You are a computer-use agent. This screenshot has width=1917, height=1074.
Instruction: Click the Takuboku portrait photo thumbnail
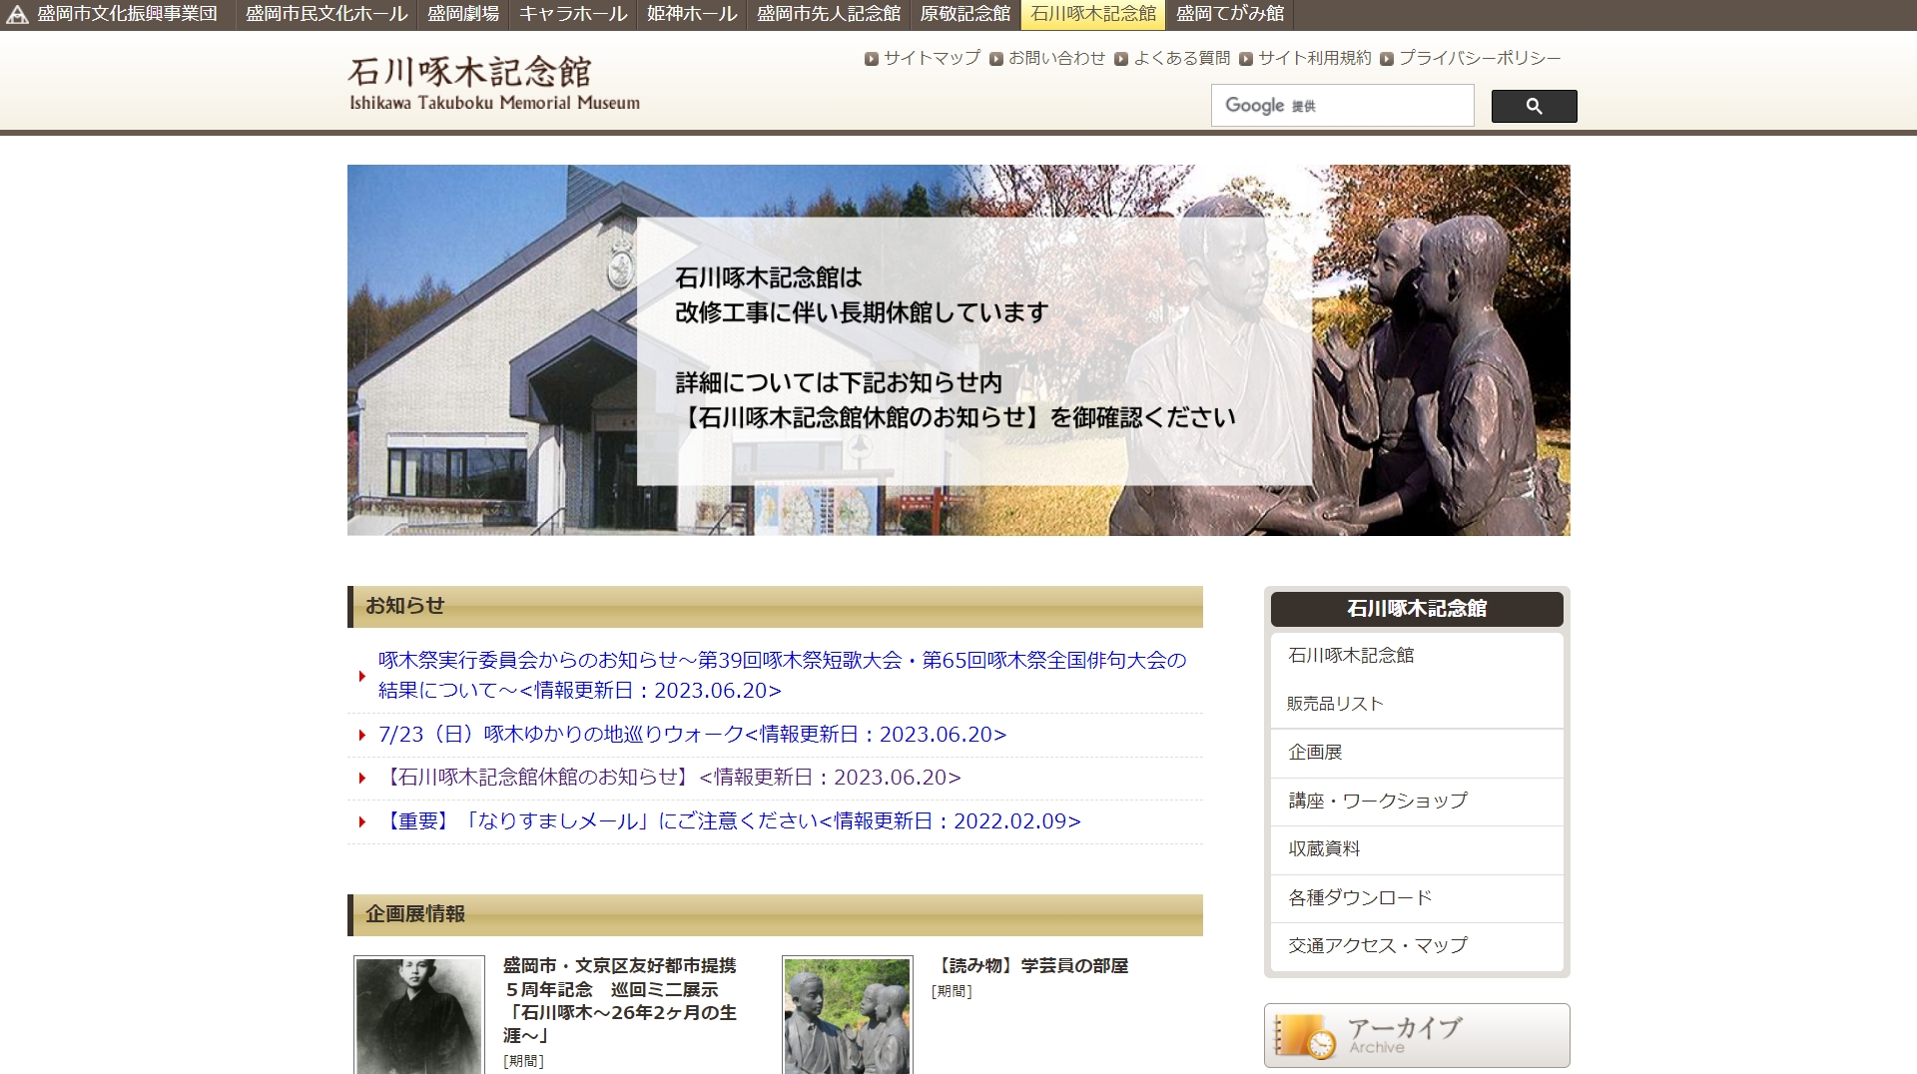419,1015
